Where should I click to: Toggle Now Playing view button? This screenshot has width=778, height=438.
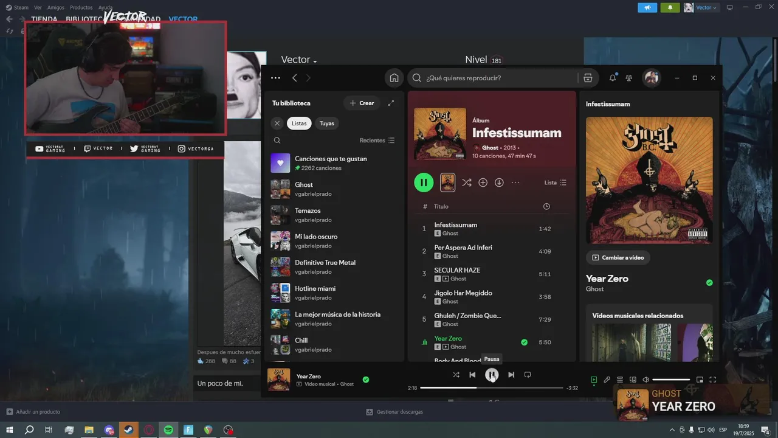(x=594, y=380)
